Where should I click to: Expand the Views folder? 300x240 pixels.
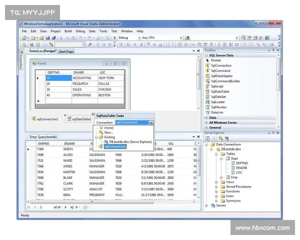pyautogui.click(x=216, y=182)
